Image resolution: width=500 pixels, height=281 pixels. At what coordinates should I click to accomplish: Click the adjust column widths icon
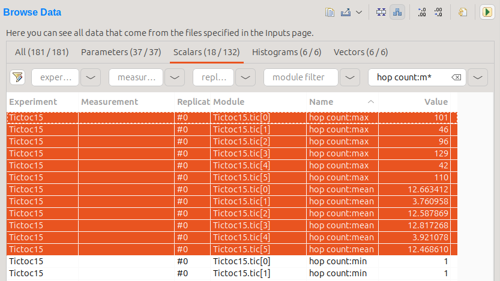[x=381, y=13]
